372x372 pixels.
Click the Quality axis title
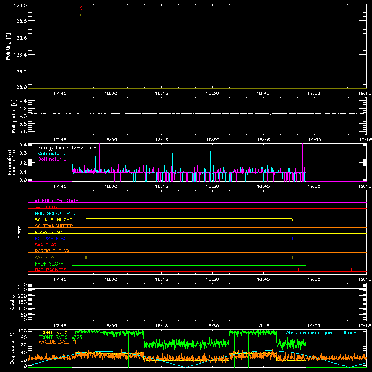[13, 302]
